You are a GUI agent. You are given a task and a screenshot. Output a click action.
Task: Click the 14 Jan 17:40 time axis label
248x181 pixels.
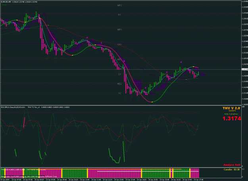(x=198, y=180)
